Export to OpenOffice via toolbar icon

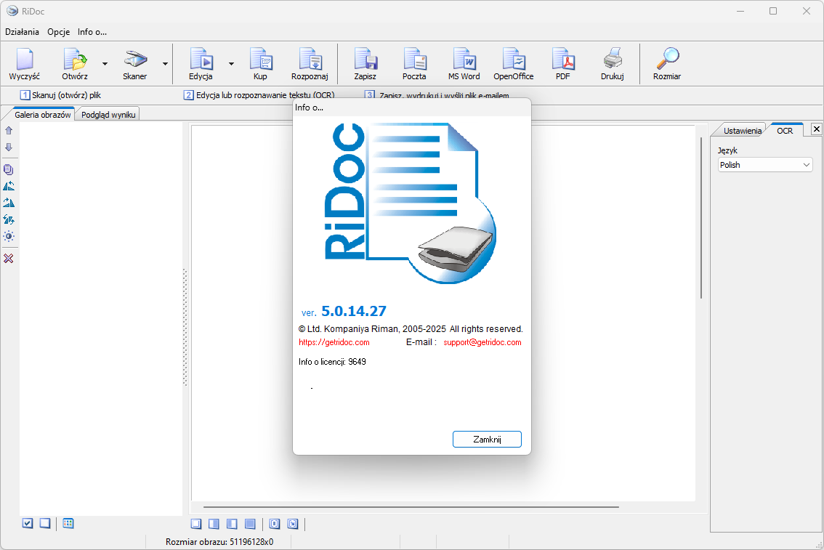514,59
